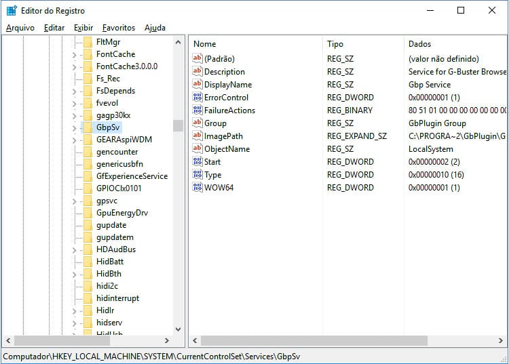This screenshot has height=364, width=509.
Task: Click the gupdate folder icon
Action: pyautogui.click(x=88, y=225)
